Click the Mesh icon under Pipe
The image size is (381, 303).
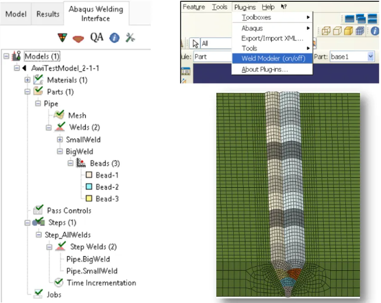(59, 115)
